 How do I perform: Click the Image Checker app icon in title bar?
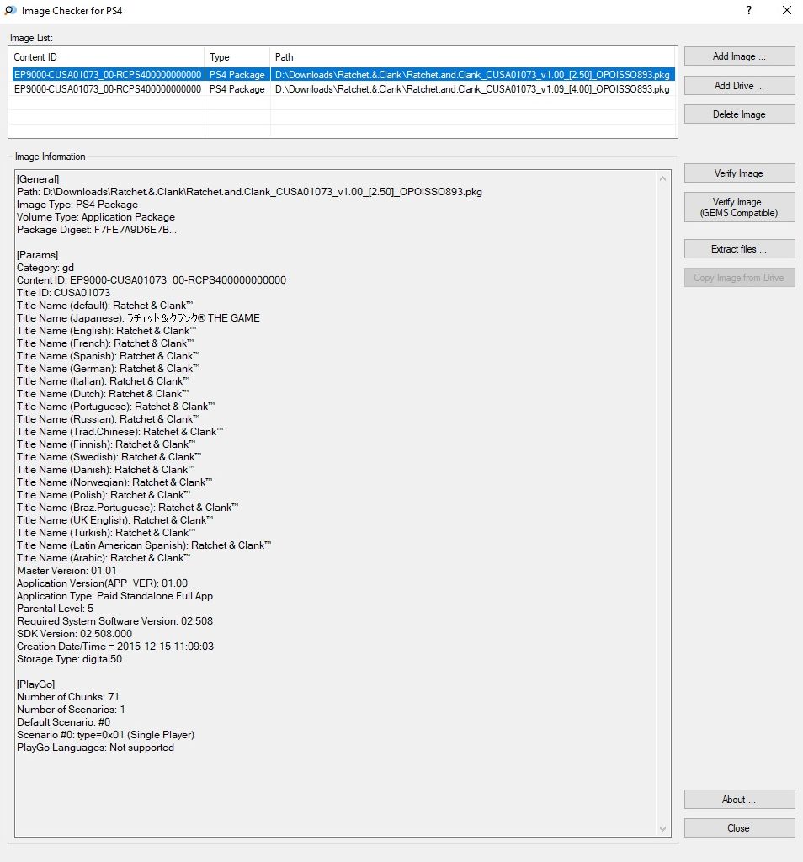[x=10, y=10]
